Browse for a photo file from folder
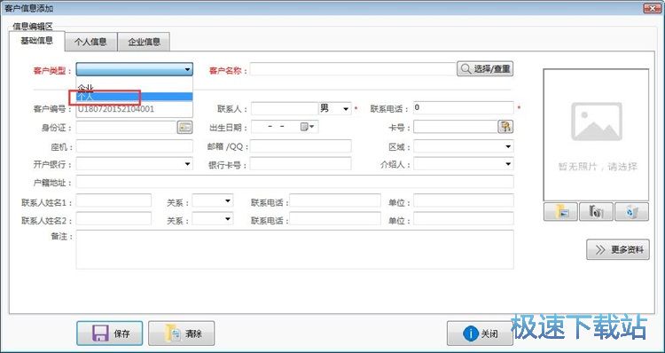 point(560,212)
